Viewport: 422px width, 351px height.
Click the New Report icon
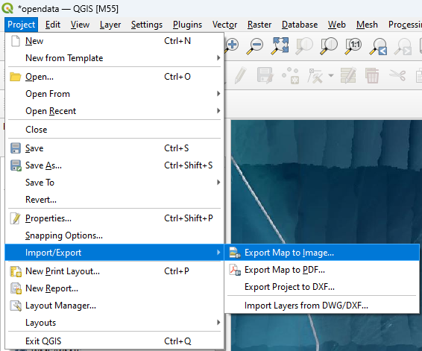(16, 288)
